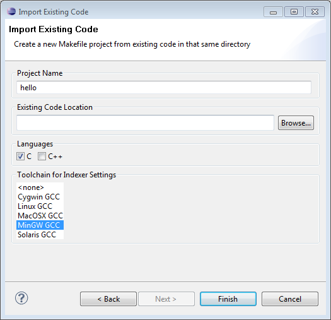Select Solaris GCC toolchain
The width and height of the screenshot is (331, 320).
(x=40, y=235)
